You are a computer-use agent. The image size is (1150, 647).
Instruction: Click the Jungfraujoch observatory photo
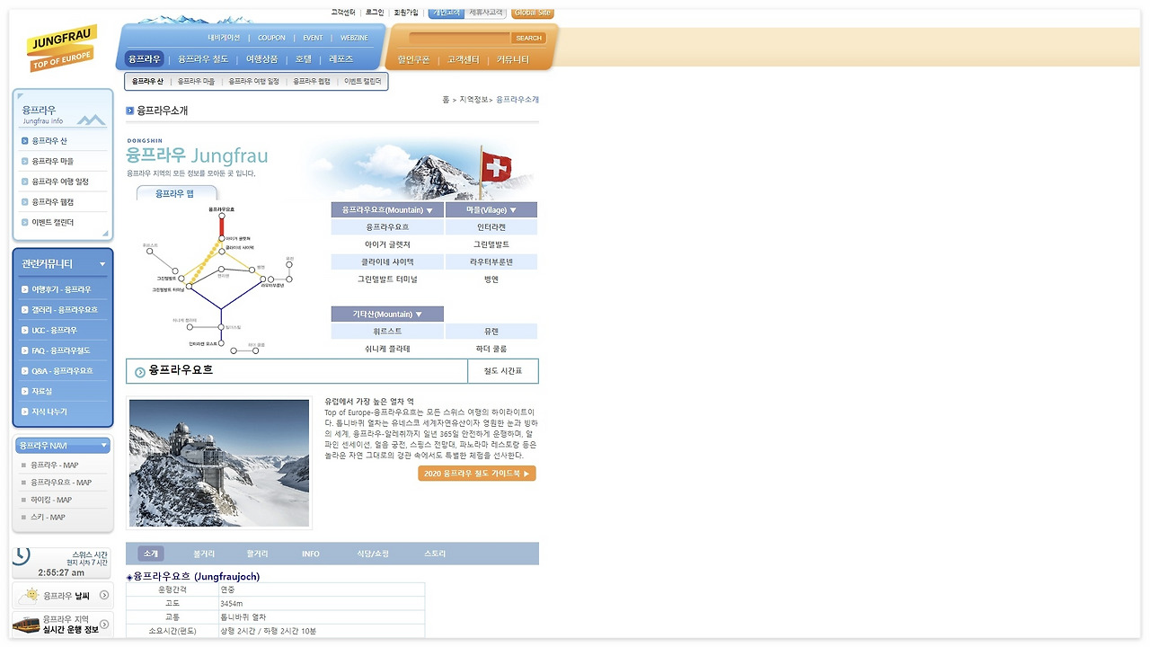click(219, 463)
